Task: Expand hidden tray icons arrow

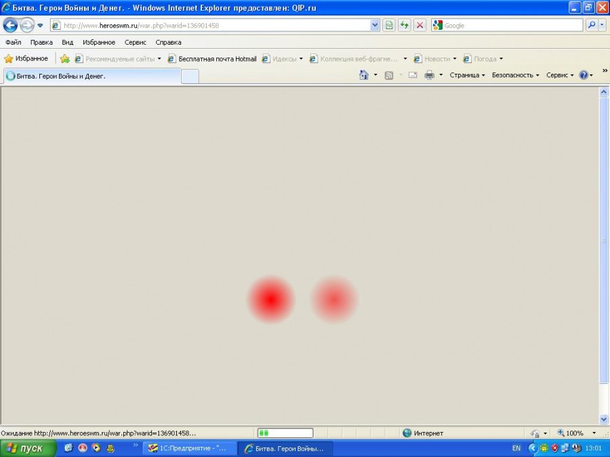Action: pos(532,448)
